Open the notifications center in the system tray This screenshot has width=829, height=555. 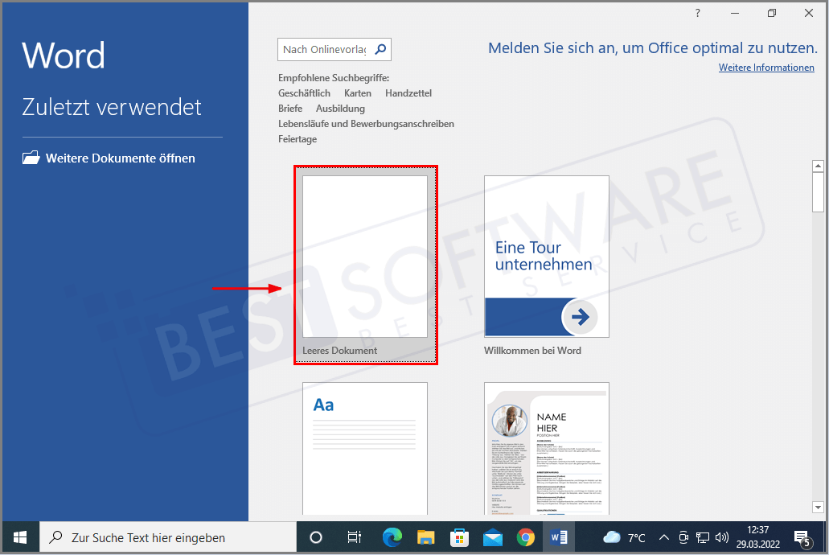pos(802,536)
